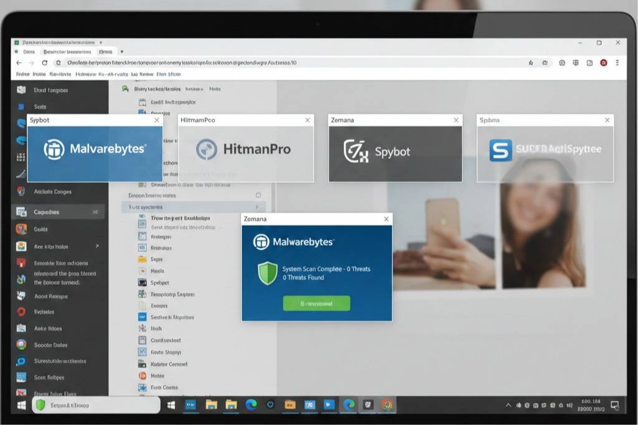
Task: Click the Spybot logo in the Zemana window
Action: [356, 151]
